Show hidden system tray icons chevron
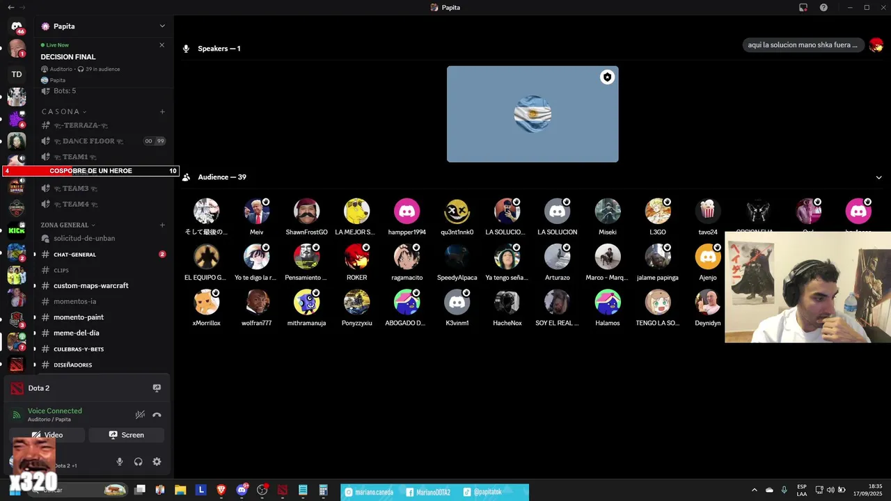This screenshot has width=891, height=501. pyautogui.click(x=755, y=490)
